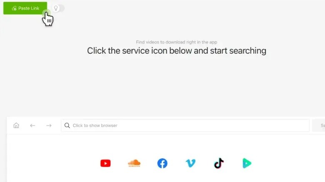Select the Facebook service icon
Image resolution: width=325 pixels, height=182 pixels.
pos(162,163)
